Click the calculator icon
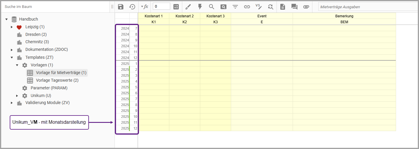This screenshot has height=149, width=419. (176, 7)
